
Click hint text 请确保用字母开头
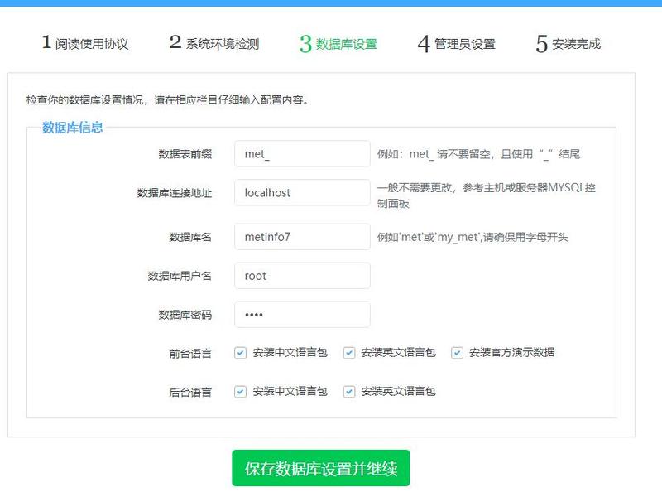coord(525,237)
